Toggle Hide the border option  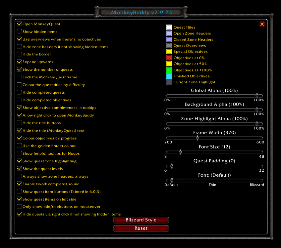coord(20,54)
